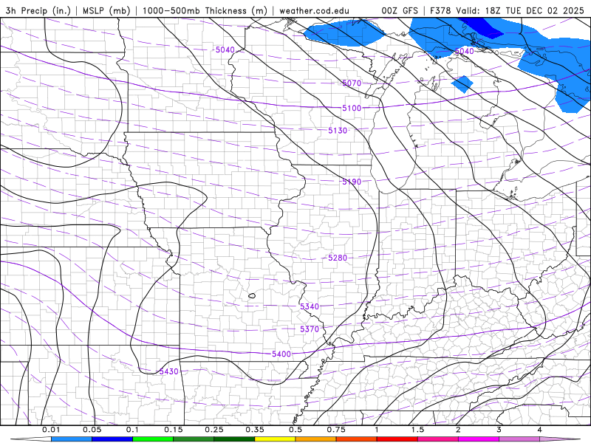Select the bright green 0.1–0.15 legend swatch
The height and width of the screenshot is (443, 591).
pos(153,439)
